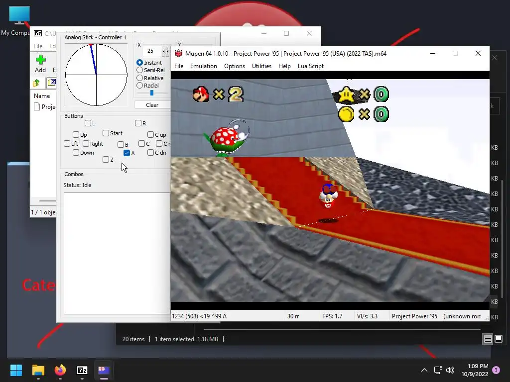Open the 7-Zip window File menu
510x382 pixels.
click(x=38, y=46)
